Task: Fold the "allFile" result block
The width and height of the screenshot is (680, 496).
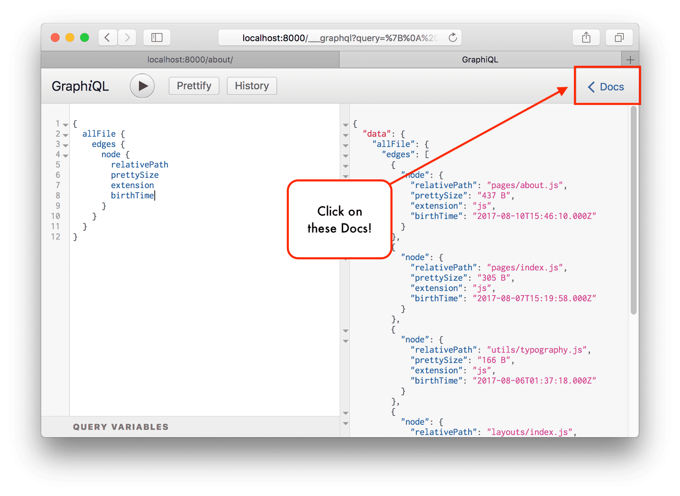Action: click(346, 145)
